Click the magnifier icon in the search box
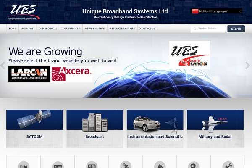This screenshot has width=252, height=168. [x=195, y=29]
